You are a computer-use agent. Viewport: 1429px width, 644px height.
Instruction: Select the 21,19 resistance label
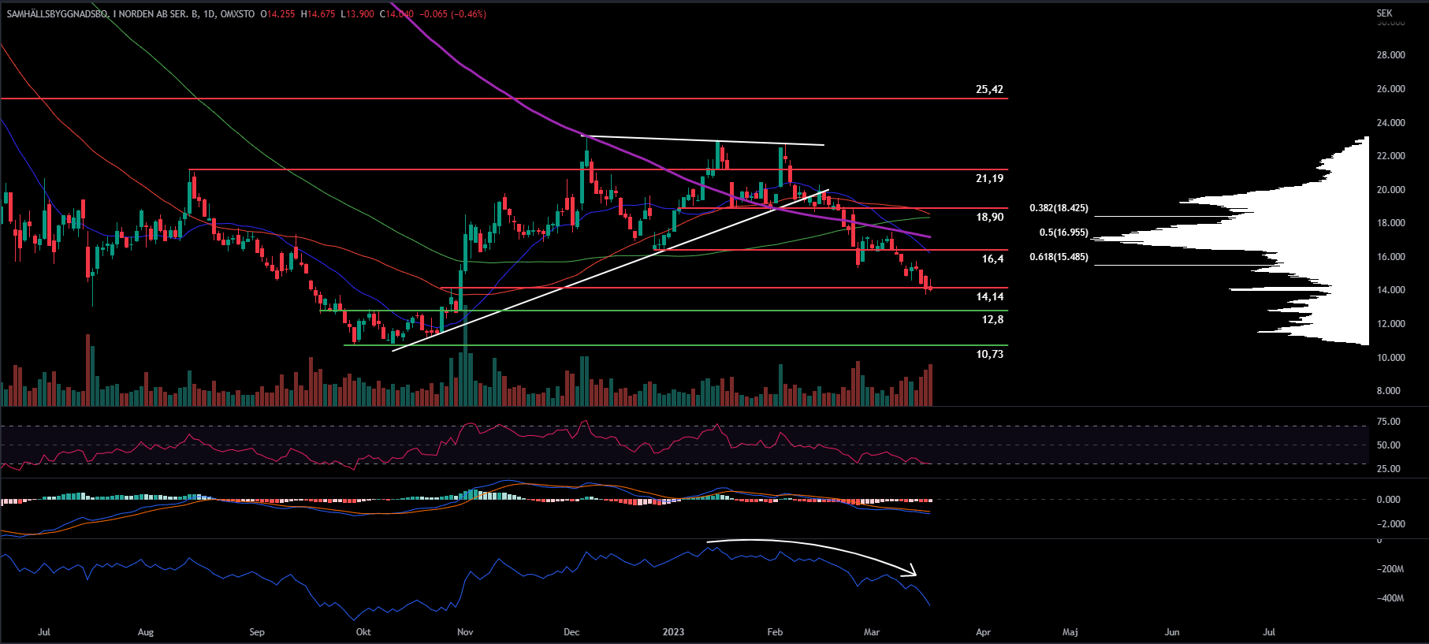pos(989,178)
